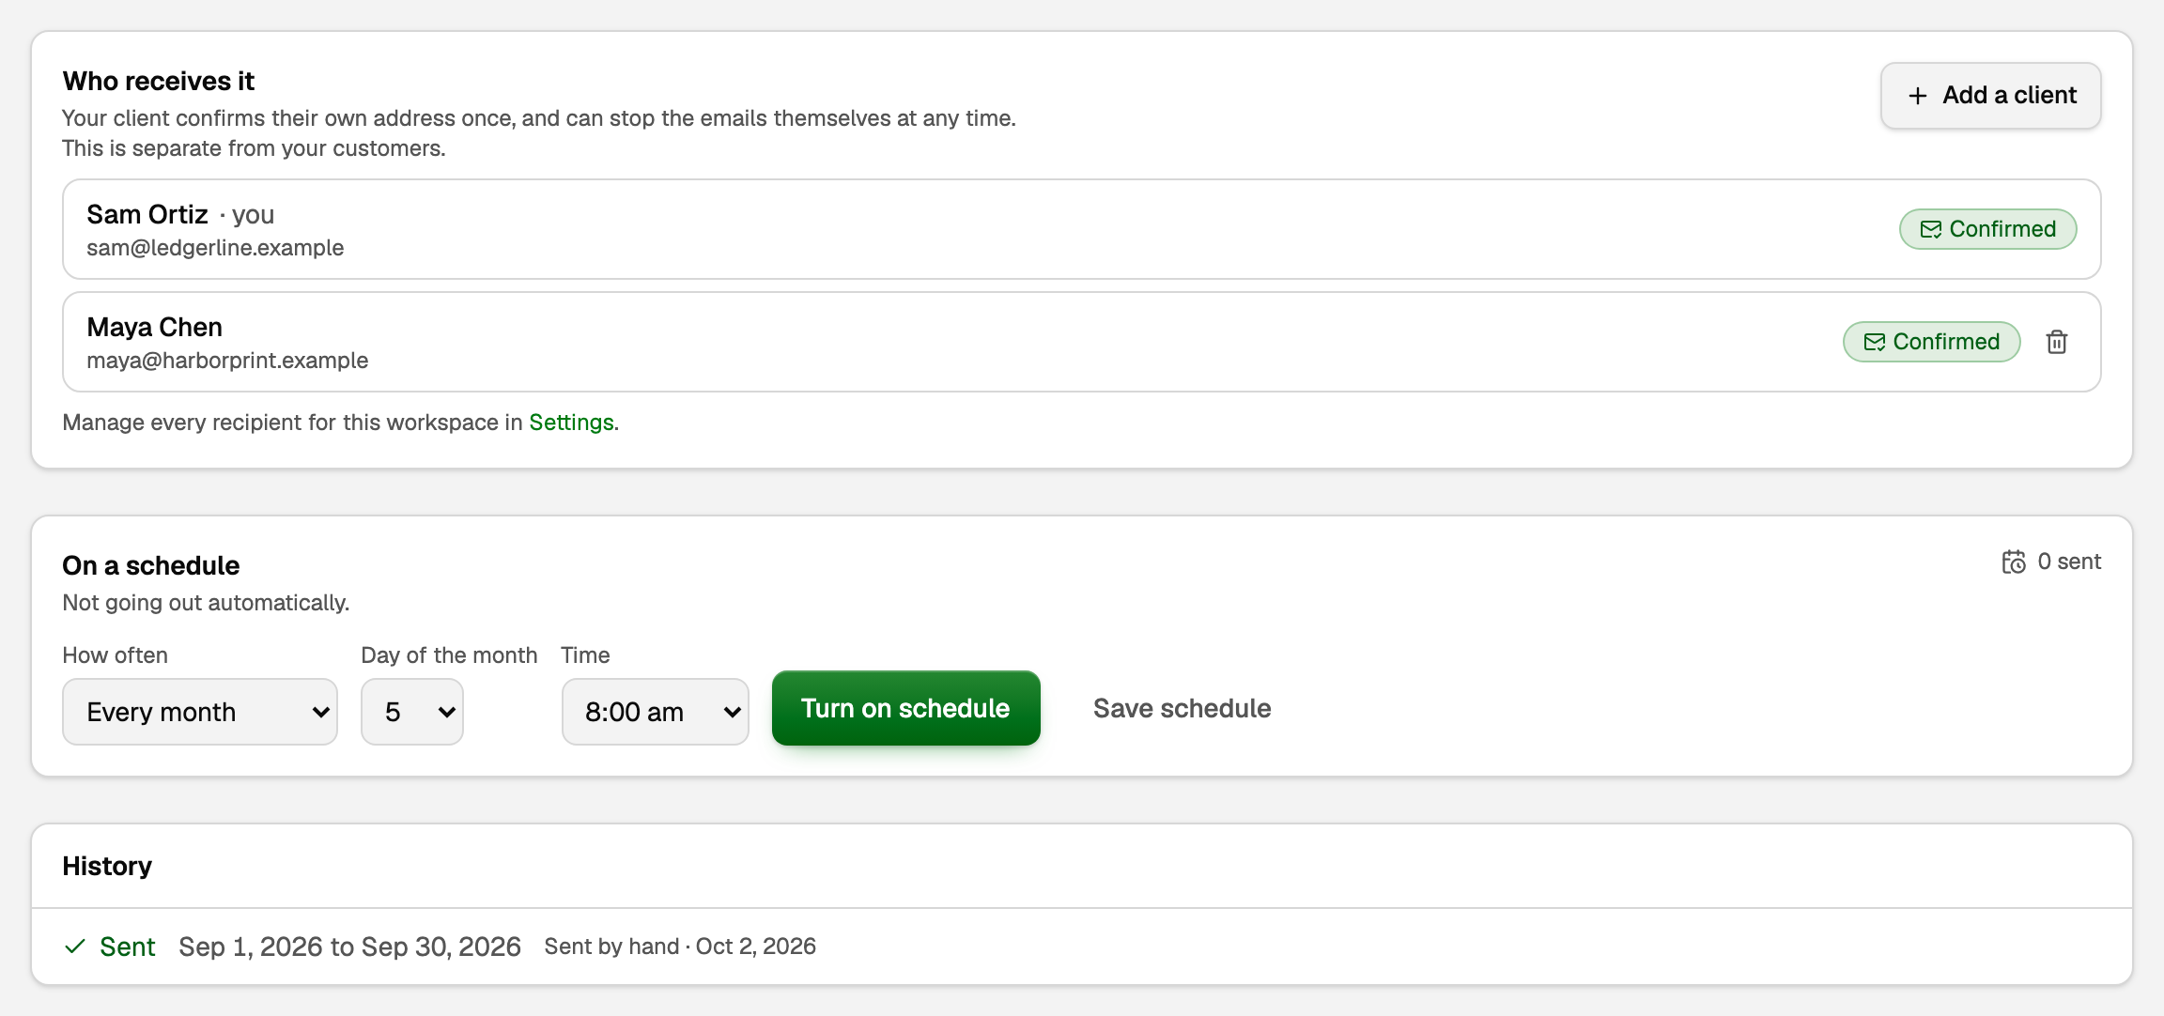Screen dimensions: 2164x1016
Task: Add a client
Action: [1991, 96]
